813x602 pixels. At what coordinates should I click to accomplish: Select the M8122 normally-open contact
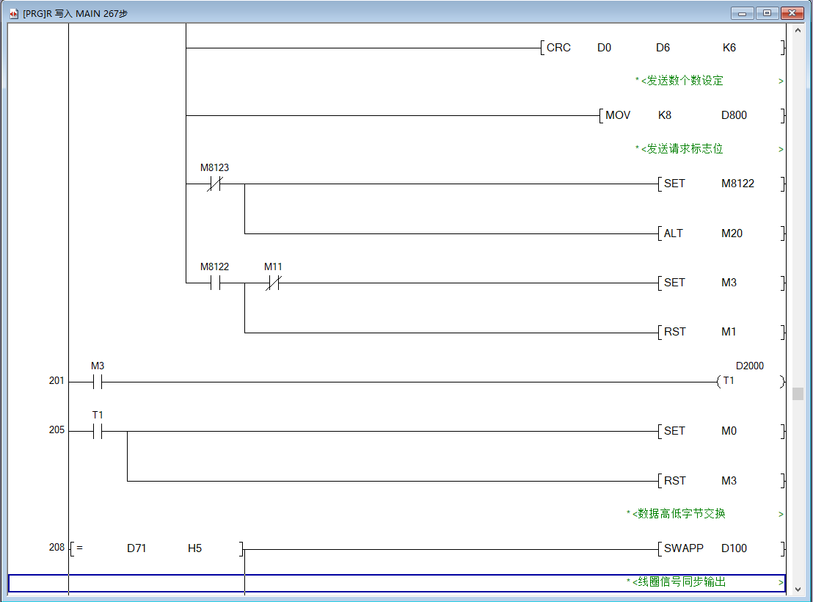pos(215,283)
